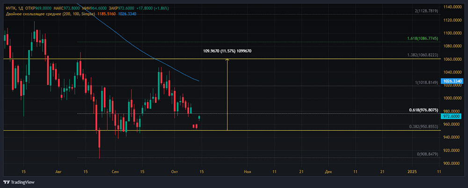
Task: Click the orange 1185.5160 indicator value
Action: [107, 14]
